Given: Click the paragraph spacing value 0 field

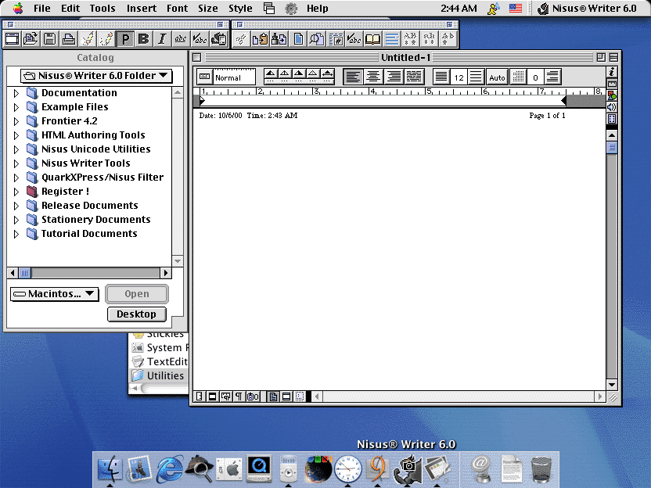Looking at the screenshot, I should click(535, 77).
